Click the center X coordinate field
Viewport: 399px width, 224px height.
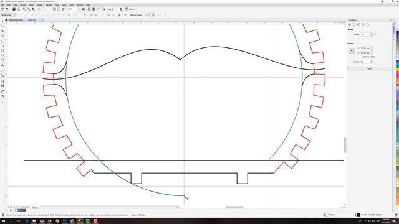[x=365, y=49]
